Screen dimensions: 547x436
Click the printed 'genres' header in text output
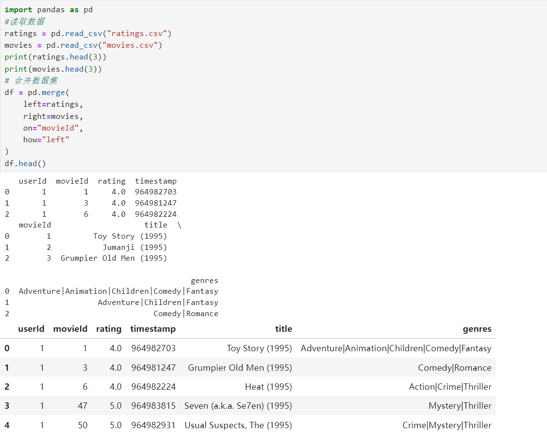204,281
